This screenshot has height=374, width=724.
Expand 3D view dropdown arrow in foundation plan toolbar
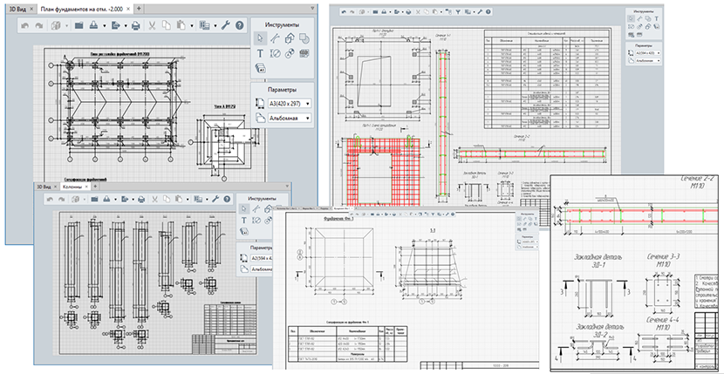click(66, 26)
